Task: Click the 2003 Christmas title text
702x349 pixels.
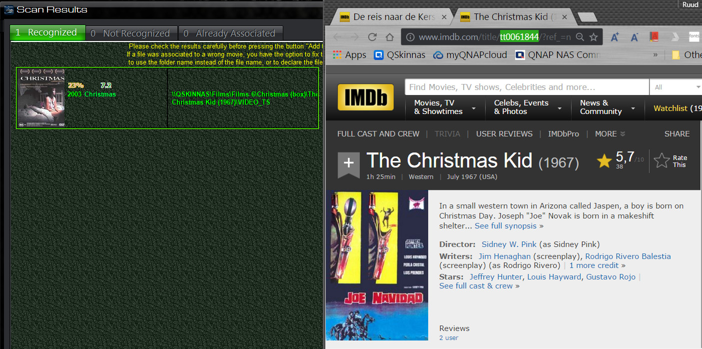Action: tap(91, 94)
